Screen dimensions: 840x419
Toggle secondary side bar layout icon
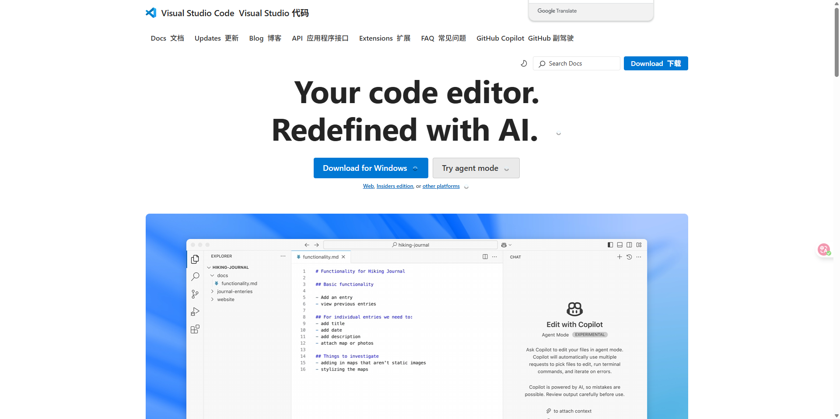[629, 245]
